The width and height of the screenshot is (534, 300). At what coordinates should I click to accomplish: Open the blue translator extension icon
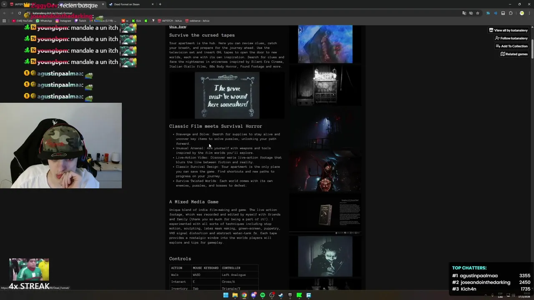488,13
